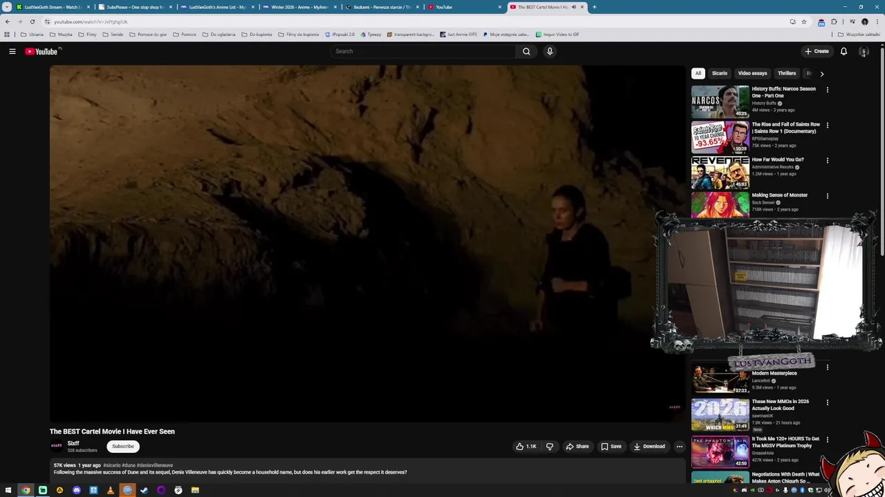Open the notifications bell
The width and height of the screenshot is (885, 497).
844,51
